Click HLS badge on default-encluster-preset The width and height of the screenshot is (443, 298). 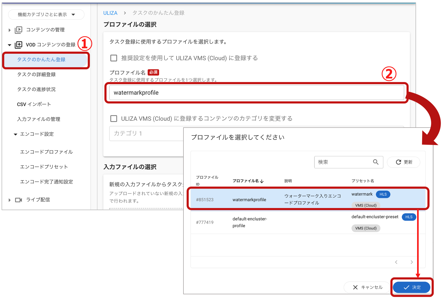[409, 217]
